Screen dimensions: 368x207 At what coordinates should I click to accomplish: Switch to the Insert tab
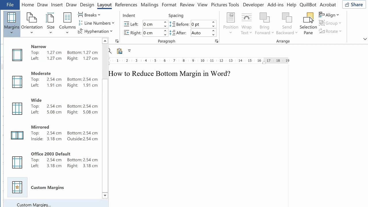tap(57, 5)
